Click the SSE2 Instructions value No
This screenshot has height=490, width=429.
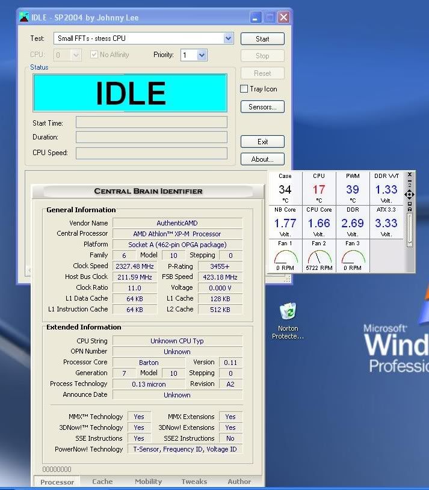pyautogui.click(x=230, y=438)
